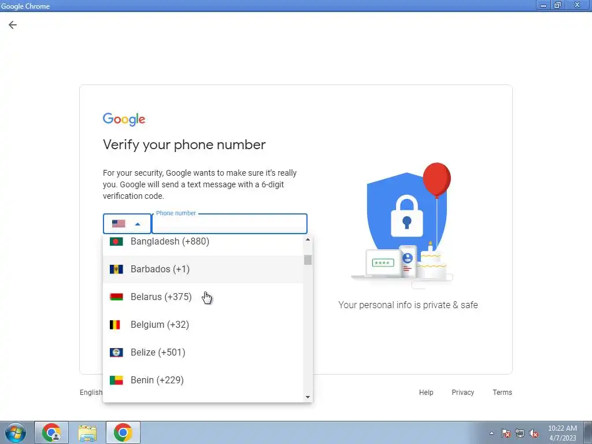Open the Action Center flag tray icon
Viewport: 592px width, 444px height.
(x=506, y=433)
